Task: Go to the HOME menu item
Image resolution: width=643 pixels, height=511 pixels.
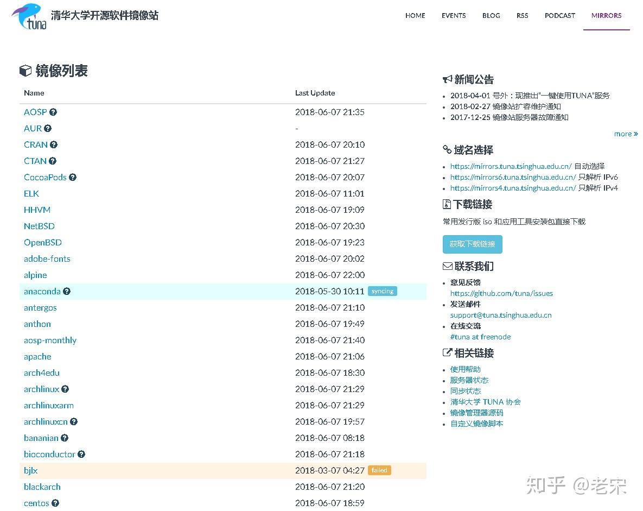Action: [415, 16]
